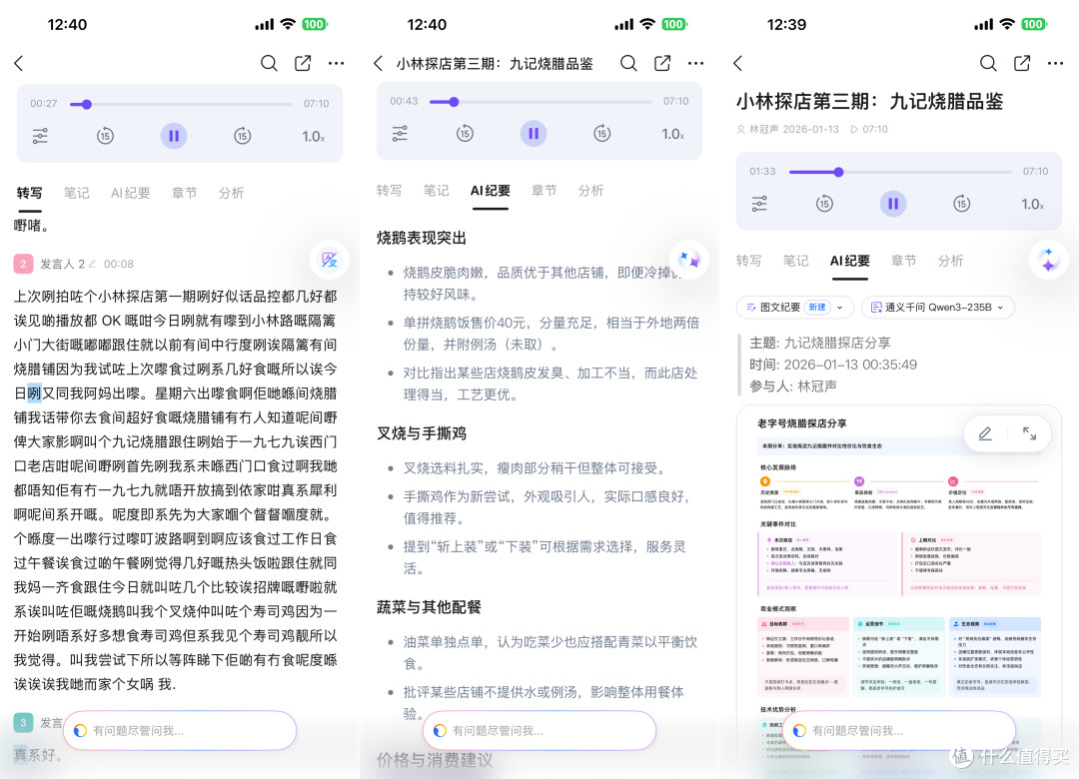This screenshot has height=779, width=1079.
Task: Open audio settings sliders in middle player
Action: 400,133
